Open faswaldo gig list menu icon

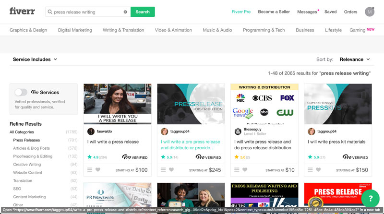(90, 170)
